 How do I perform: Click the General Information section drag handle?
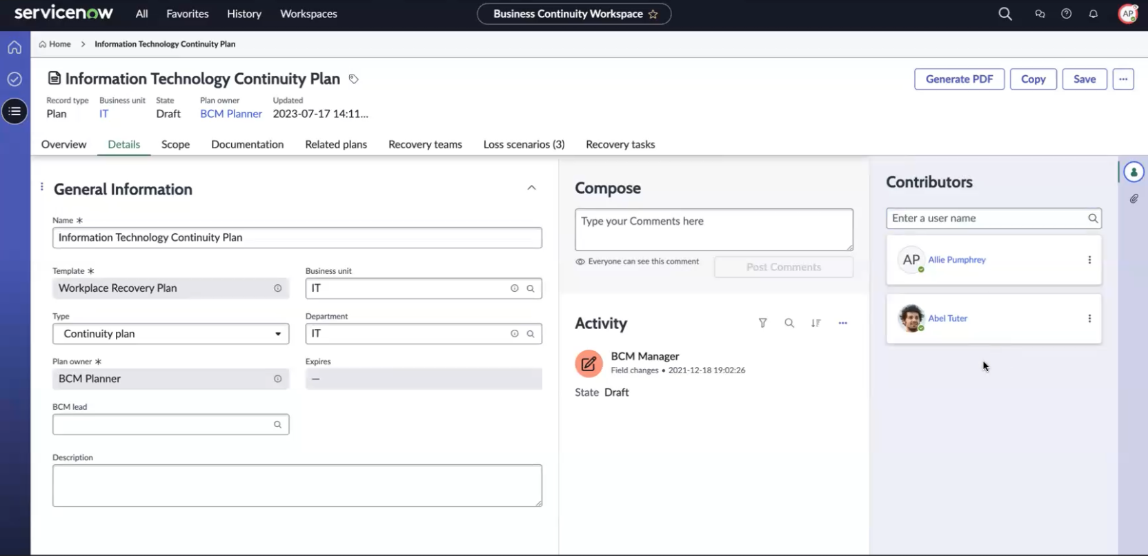coord(42,187)
